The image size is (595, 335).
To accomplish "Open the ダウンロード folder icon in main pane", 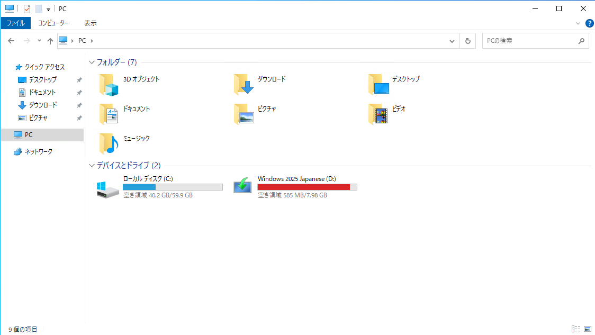I will pyautogui.click(x=244, y=85).
